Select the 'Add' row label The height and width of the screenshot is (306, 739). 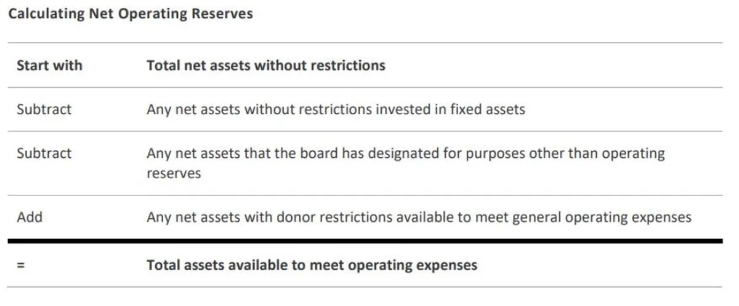30,217
